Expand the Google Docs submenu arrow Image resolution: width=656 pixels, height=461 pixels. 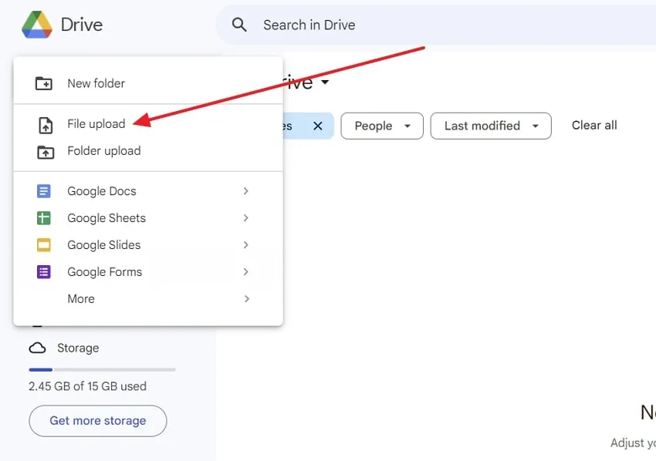[246, 191]
